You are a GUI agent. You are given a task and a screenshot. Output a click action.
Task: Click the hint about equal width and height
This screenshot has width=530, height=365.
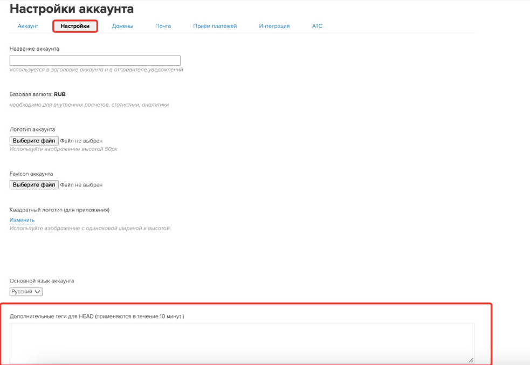pyautogui.click(x=90, y=229)
